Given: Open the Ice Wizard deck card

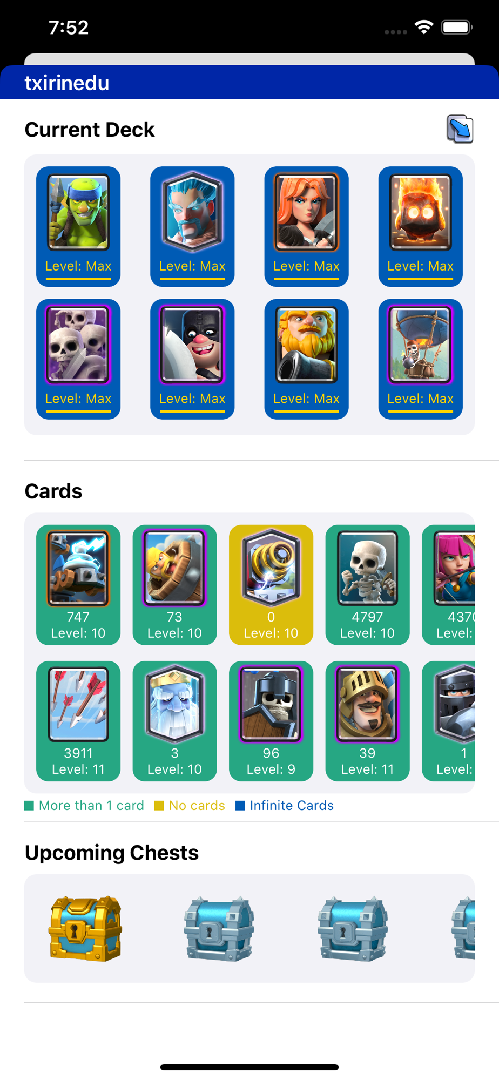Looking at the screenshot, I should coord(192,226).
